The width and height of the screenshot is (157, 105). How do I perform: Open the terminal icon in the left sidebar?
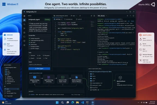pos(24,37)
